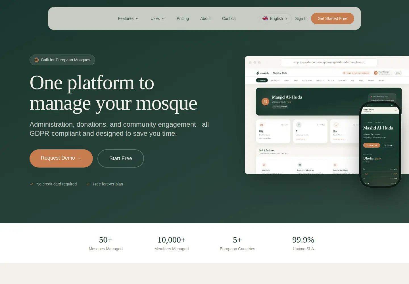Click the masjid-al-huda.mymasjida.com link pill
Screen dimensions: 409x284
point(356,73)
